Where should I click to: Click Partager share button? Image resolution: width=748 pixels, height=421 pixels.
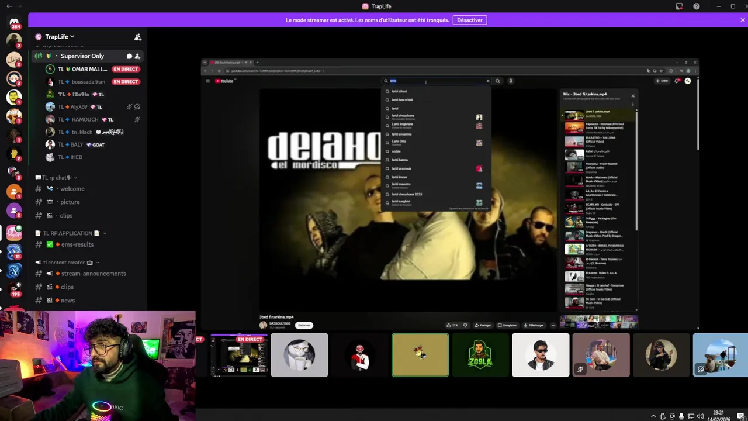tap(483, 325)
